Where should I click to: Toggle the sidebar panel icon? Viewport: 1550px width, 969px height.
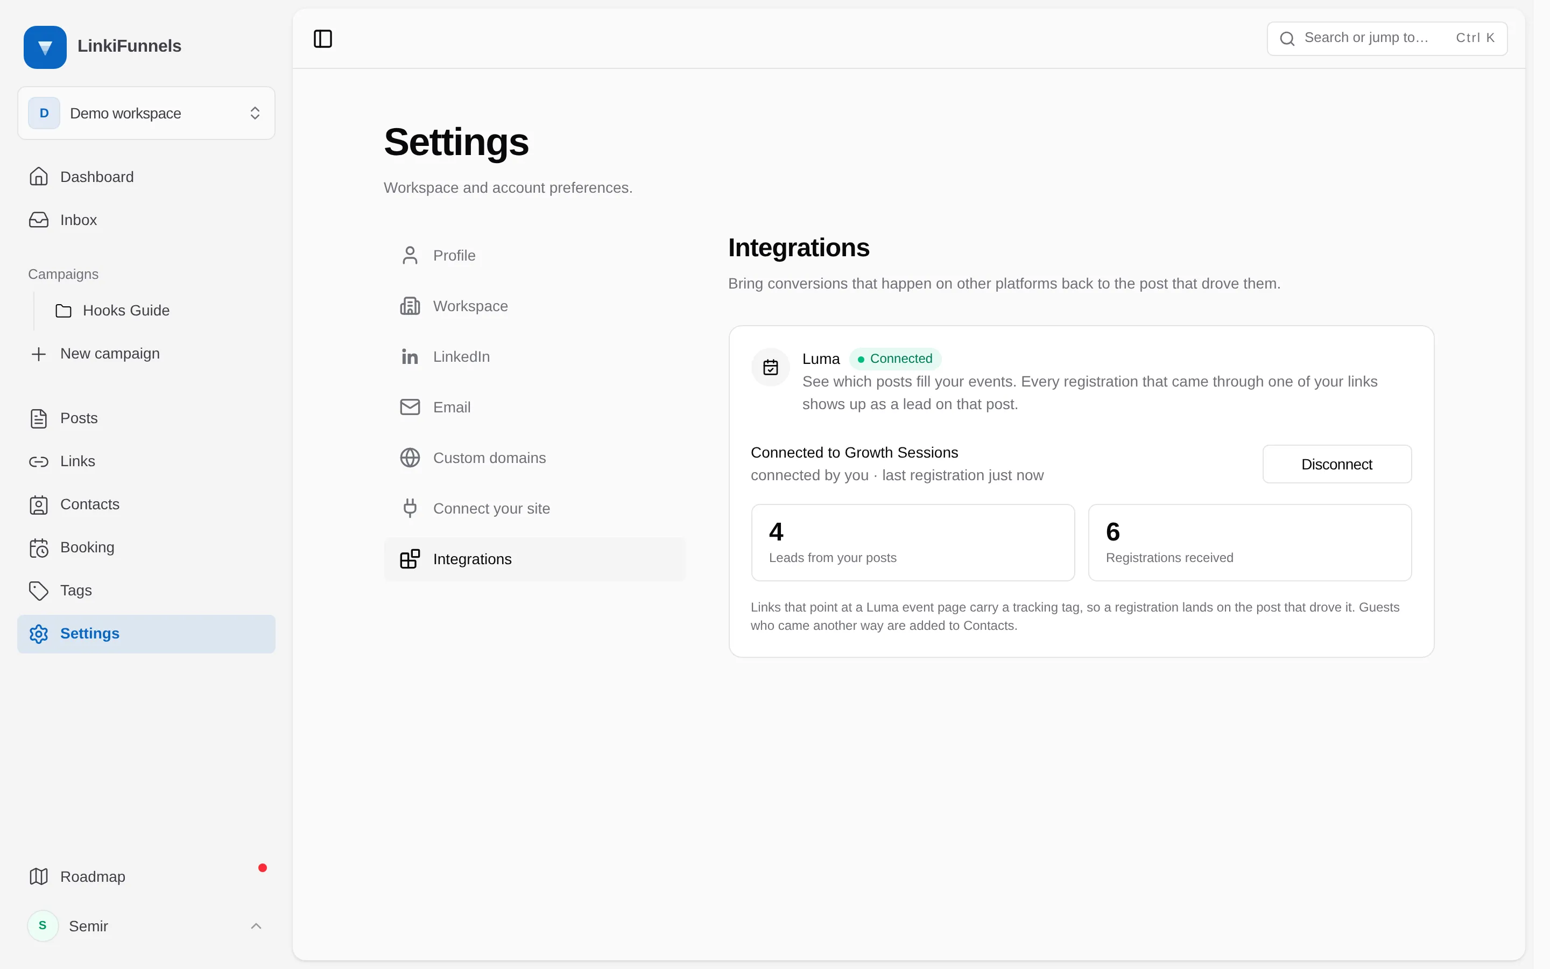pos(323,39)
